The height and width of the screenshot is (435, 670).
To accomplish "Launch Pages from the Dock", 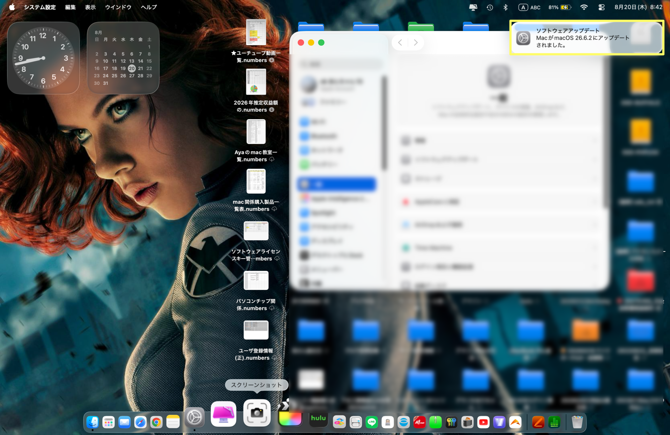I will 538,422.
